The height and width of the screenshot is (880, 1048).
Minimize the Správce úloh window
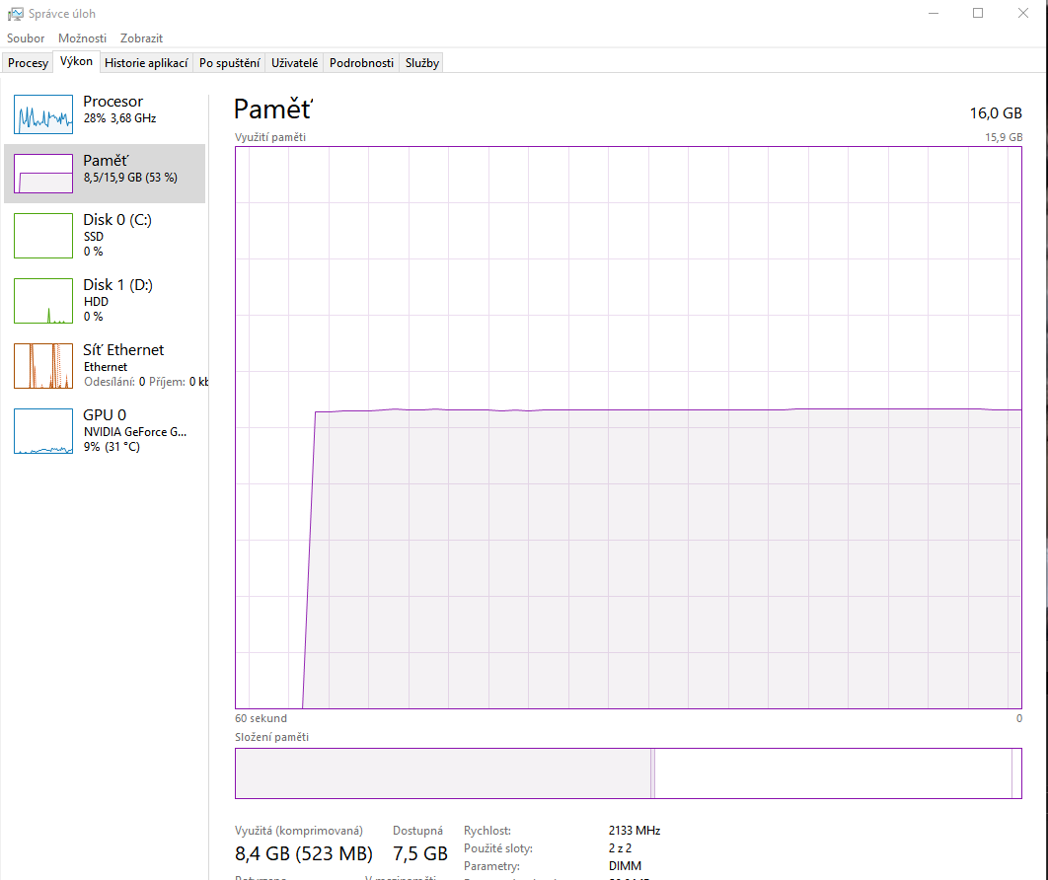click(x=933, y=14)
